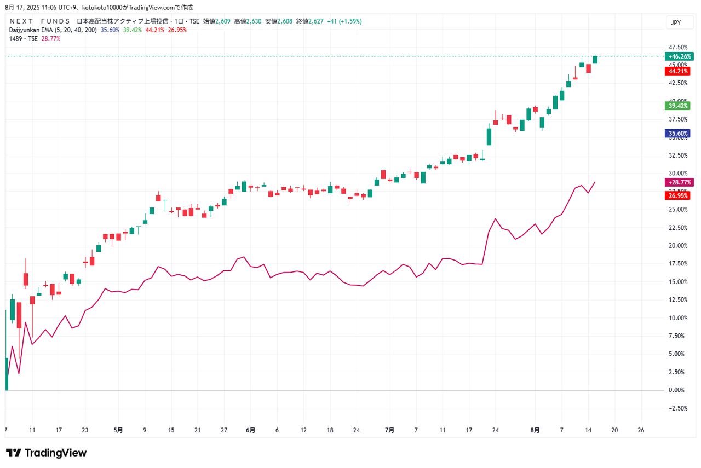Select the green 39.42% axis label
The height and width of the screenshot is (468, 701).
[x=678, y=106]
